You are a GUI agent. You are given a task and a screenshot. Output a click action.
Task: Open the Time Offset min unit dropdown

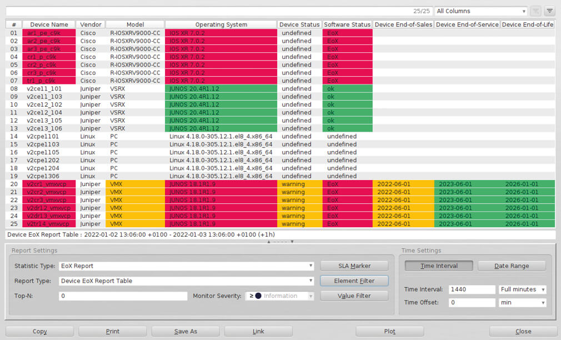pos(522,302)
